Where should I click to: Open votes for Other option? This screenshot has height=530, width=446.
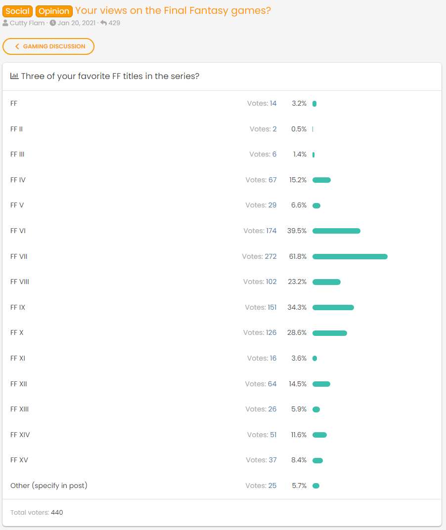coord(261,486)
